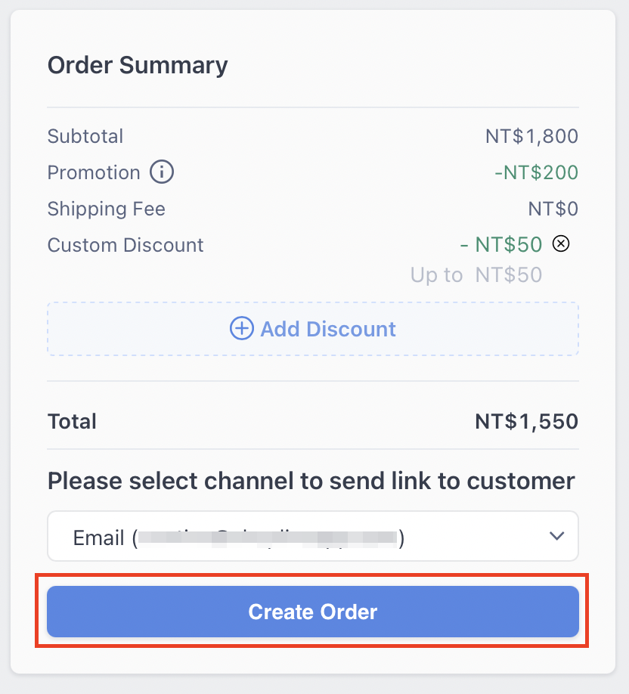Select the bold Total label

tap(72, 421)
